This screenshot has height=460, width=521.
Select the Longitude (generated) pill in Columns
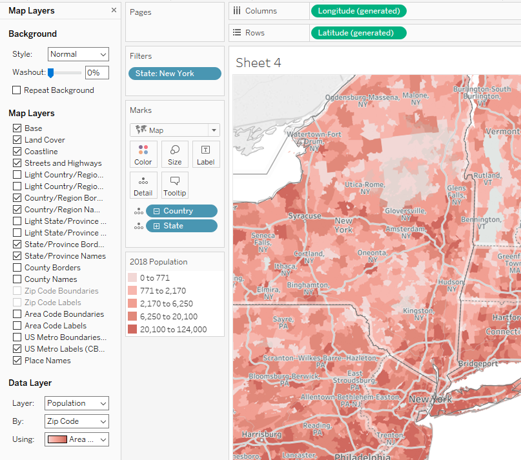click(358, 11)
